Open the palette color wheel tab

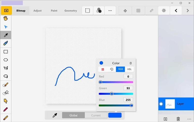tap(111, 69)
